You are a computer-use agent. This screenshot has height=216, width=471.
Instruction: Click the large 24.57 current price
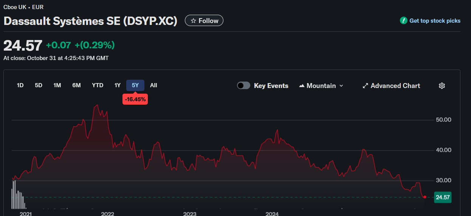pos(23,46)
